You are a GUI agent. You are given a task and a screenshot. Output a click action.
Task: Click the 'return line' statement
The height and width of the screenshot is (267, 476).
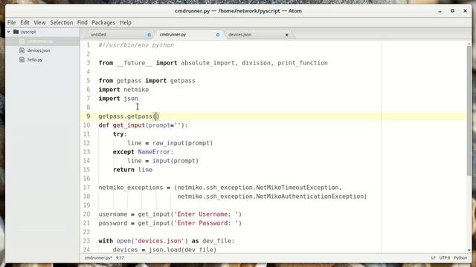pyautogui.click(x=132, y=170)
